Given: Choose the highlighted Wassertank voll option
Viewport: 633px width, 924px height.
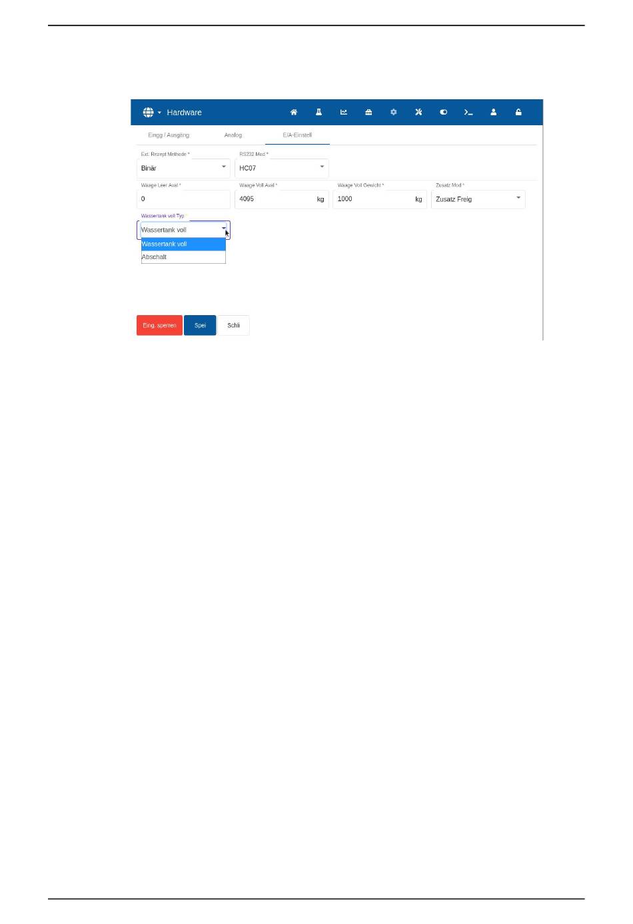Looking at the screenshot, I should click(x=183, y=244).
